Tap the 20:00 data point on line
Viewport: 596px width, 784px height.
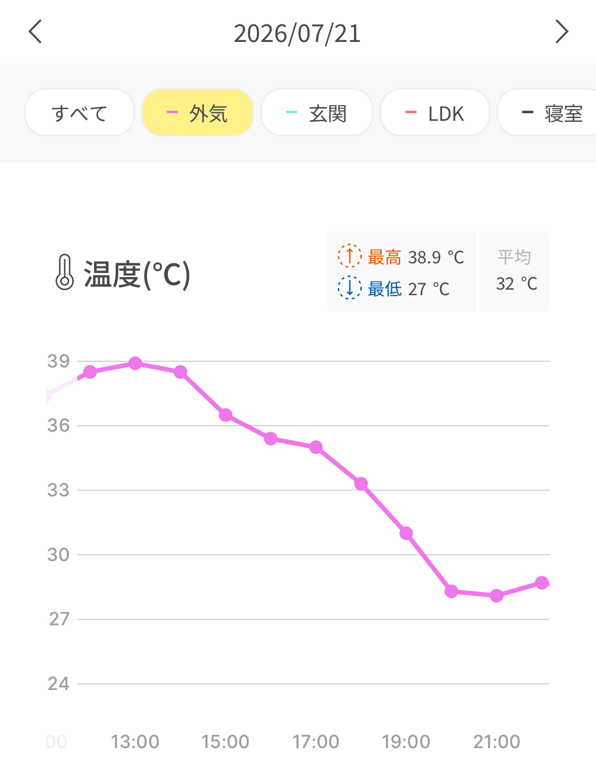(451, 591)
